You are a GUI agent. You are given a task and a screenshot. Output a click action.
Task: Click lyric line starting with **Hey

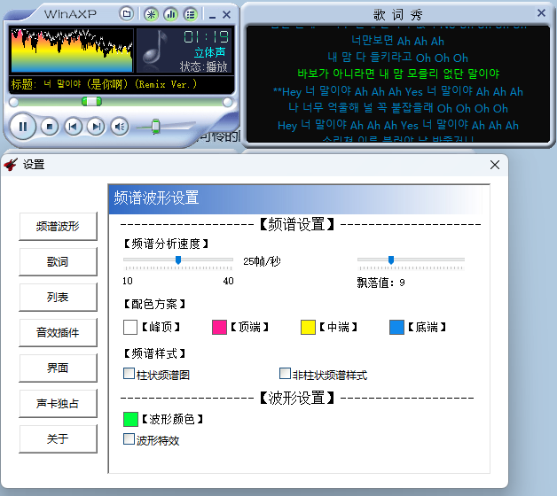[398, 91]
